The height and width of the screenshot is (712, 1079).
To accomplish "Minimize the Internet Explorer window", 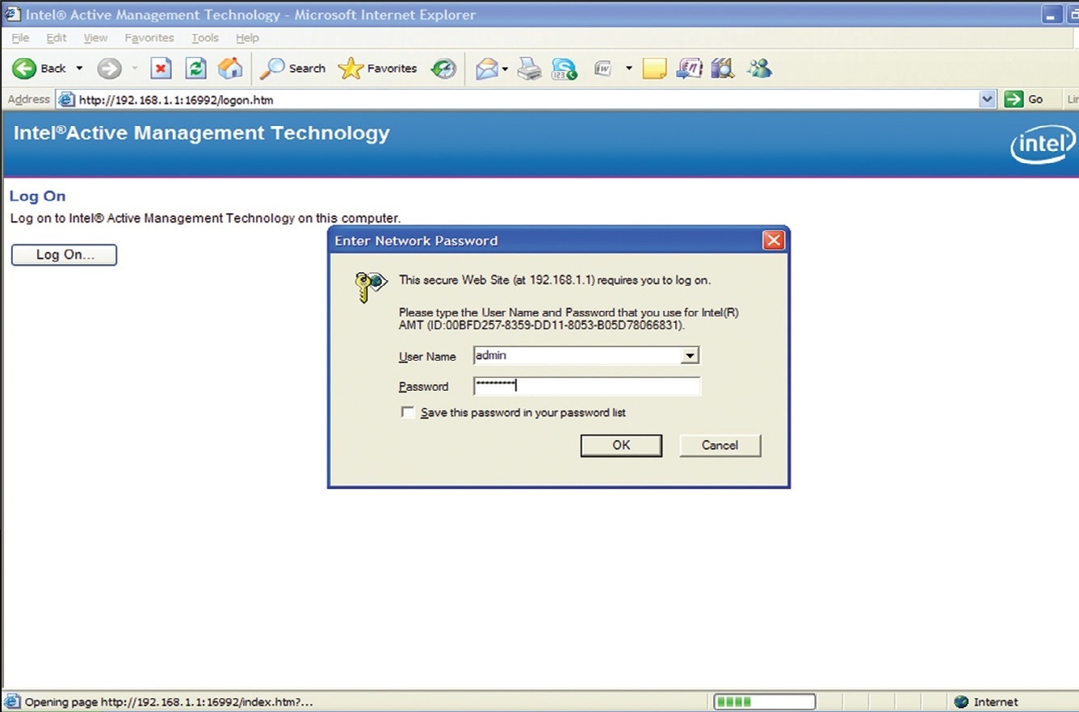I will pos(1051,14).
